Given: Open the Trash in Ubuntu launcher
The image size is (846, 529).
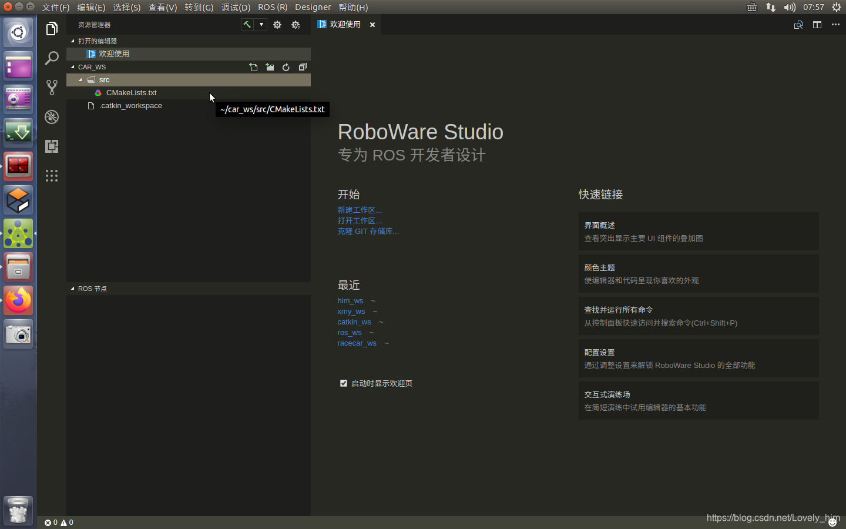Looking at the screenshot, I should [18, 511].
